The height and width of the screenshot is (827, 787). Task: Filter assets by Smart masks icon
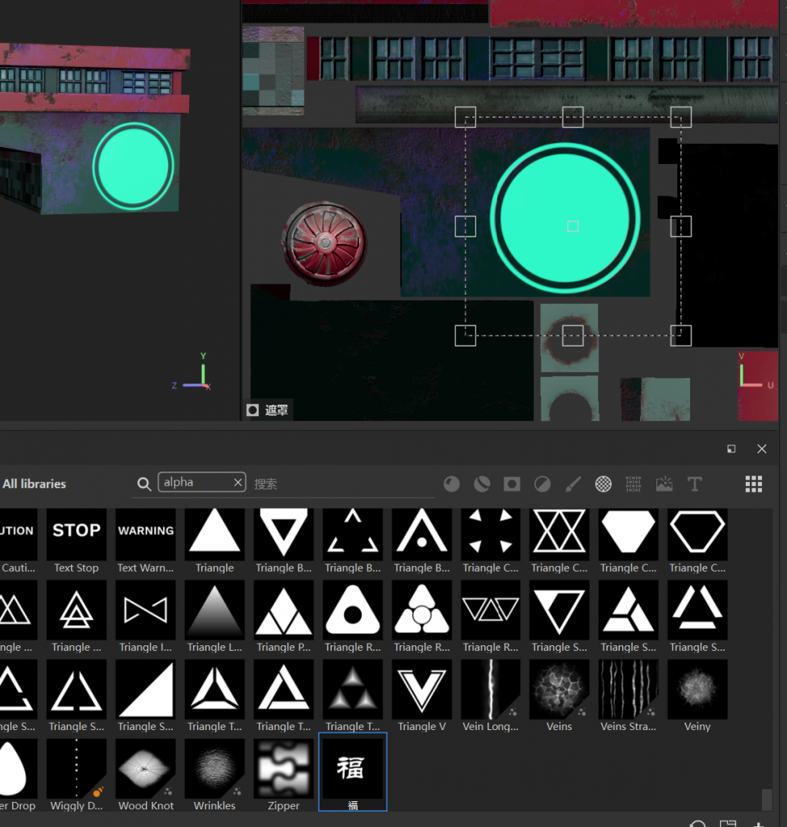pyautogui.click(x=512, y=484)
